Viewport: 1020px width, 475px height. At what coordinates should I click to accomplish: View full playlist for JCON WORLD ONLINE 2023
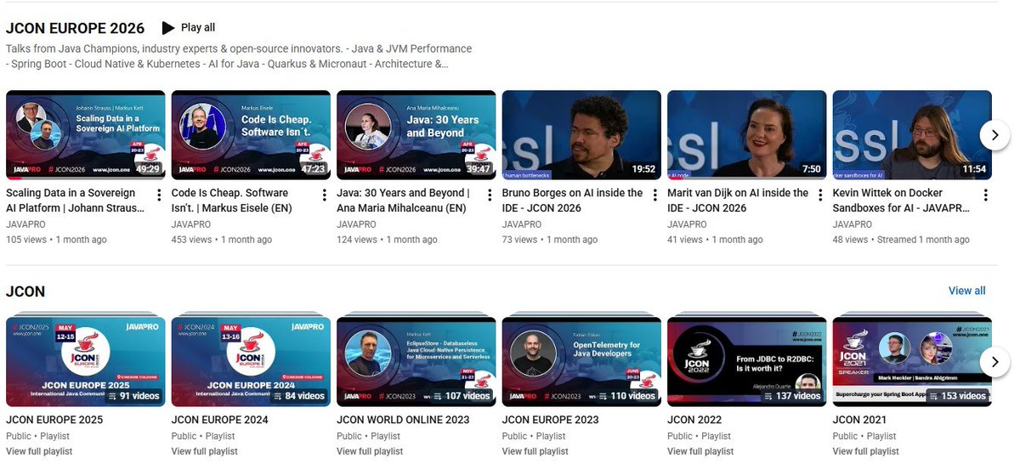(x=370, y=451)
